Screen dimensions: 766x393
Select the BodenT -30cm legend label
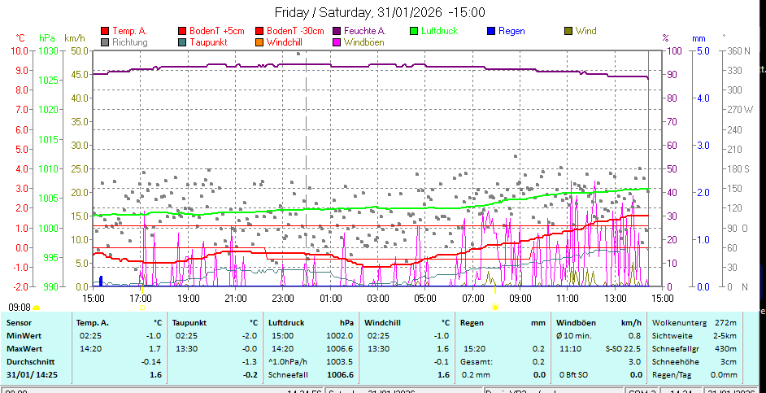coord(296,32)
